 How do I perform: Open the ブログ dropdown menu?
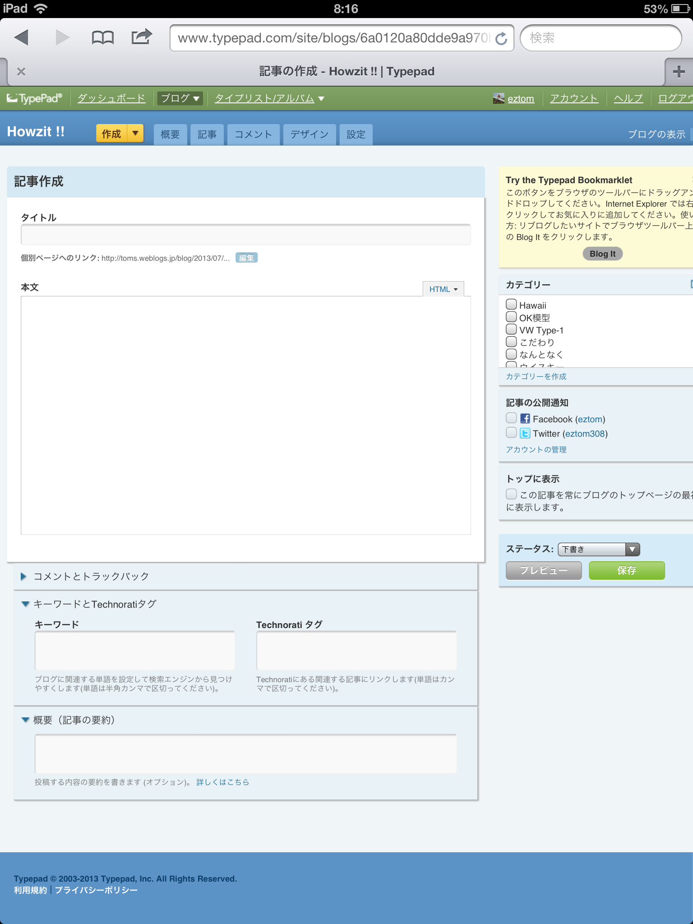point(180,98)
